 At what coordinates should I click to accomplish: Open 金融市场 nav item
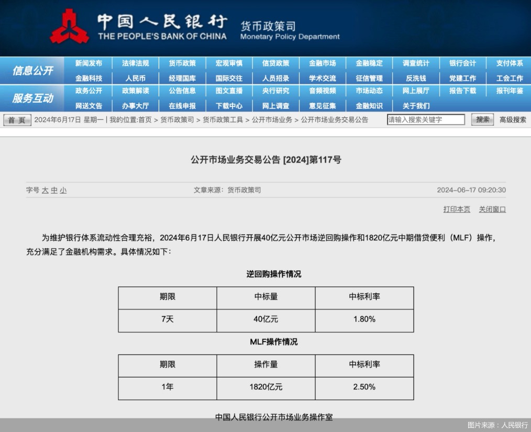323,63
